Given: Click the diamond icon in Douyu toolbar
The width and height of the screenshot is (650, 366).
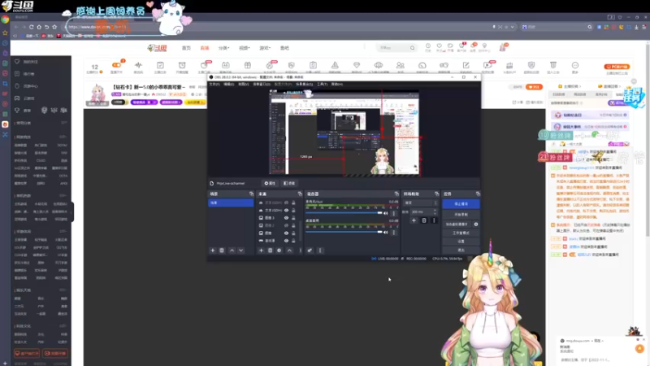Looking at the screenshot, I should (357, 67).
